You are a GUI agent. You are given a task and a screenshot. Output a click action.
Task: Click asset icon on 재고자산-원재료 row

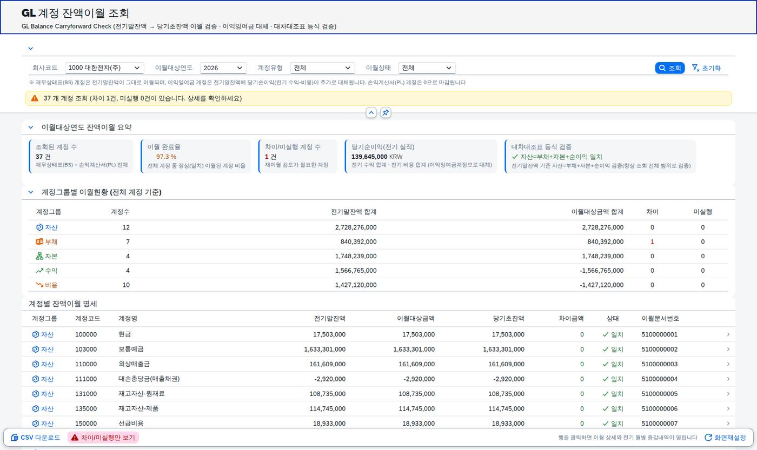[36, 394]
